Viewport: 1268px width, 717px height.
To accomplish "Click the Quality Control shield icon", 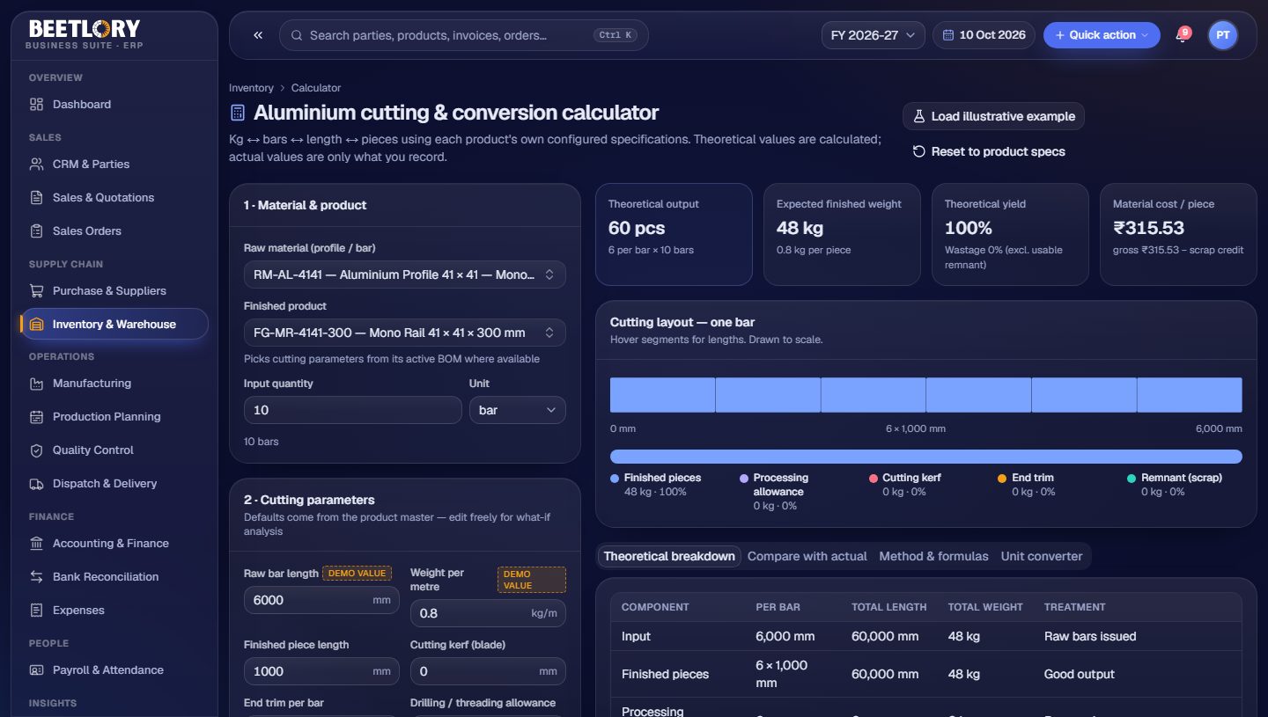I will click(36, 450).
